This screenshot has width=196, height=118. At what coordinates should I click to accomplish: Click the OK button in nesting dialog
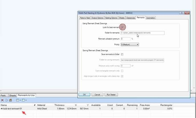click(84, 95)
